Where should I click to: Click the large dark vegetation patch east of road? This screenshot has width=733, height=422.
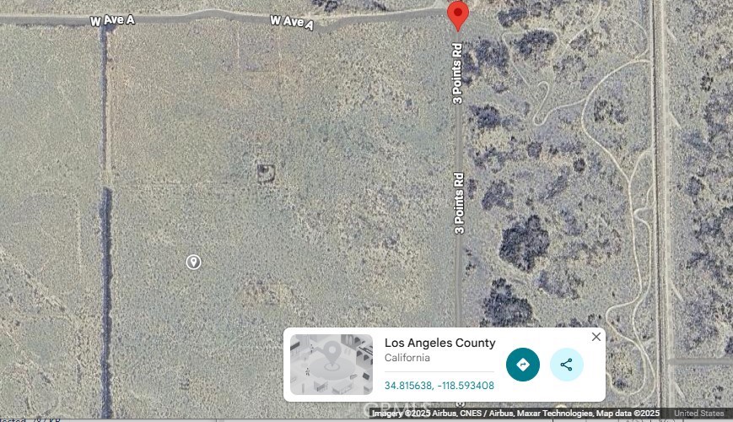524,243
